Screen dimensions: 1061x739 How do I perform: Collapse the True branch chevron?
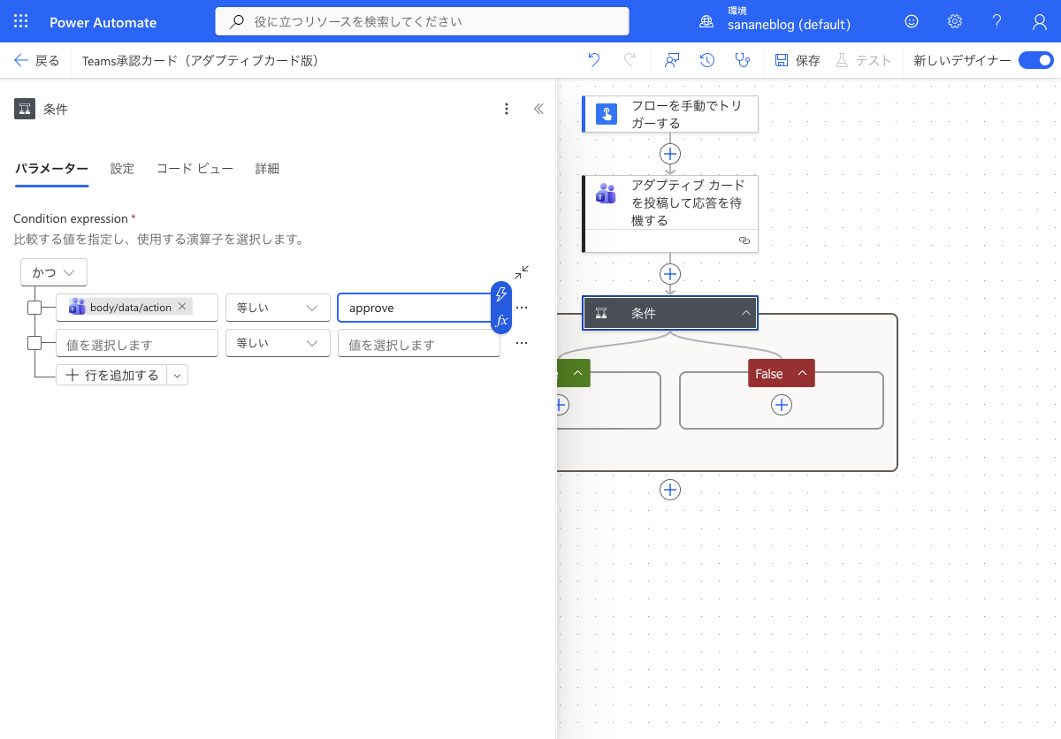coord(578,373)
